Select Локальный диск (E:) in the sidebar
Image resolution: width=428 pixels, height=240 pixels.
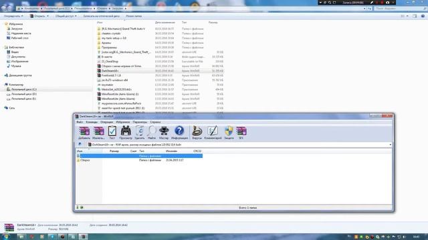point(24,99)
